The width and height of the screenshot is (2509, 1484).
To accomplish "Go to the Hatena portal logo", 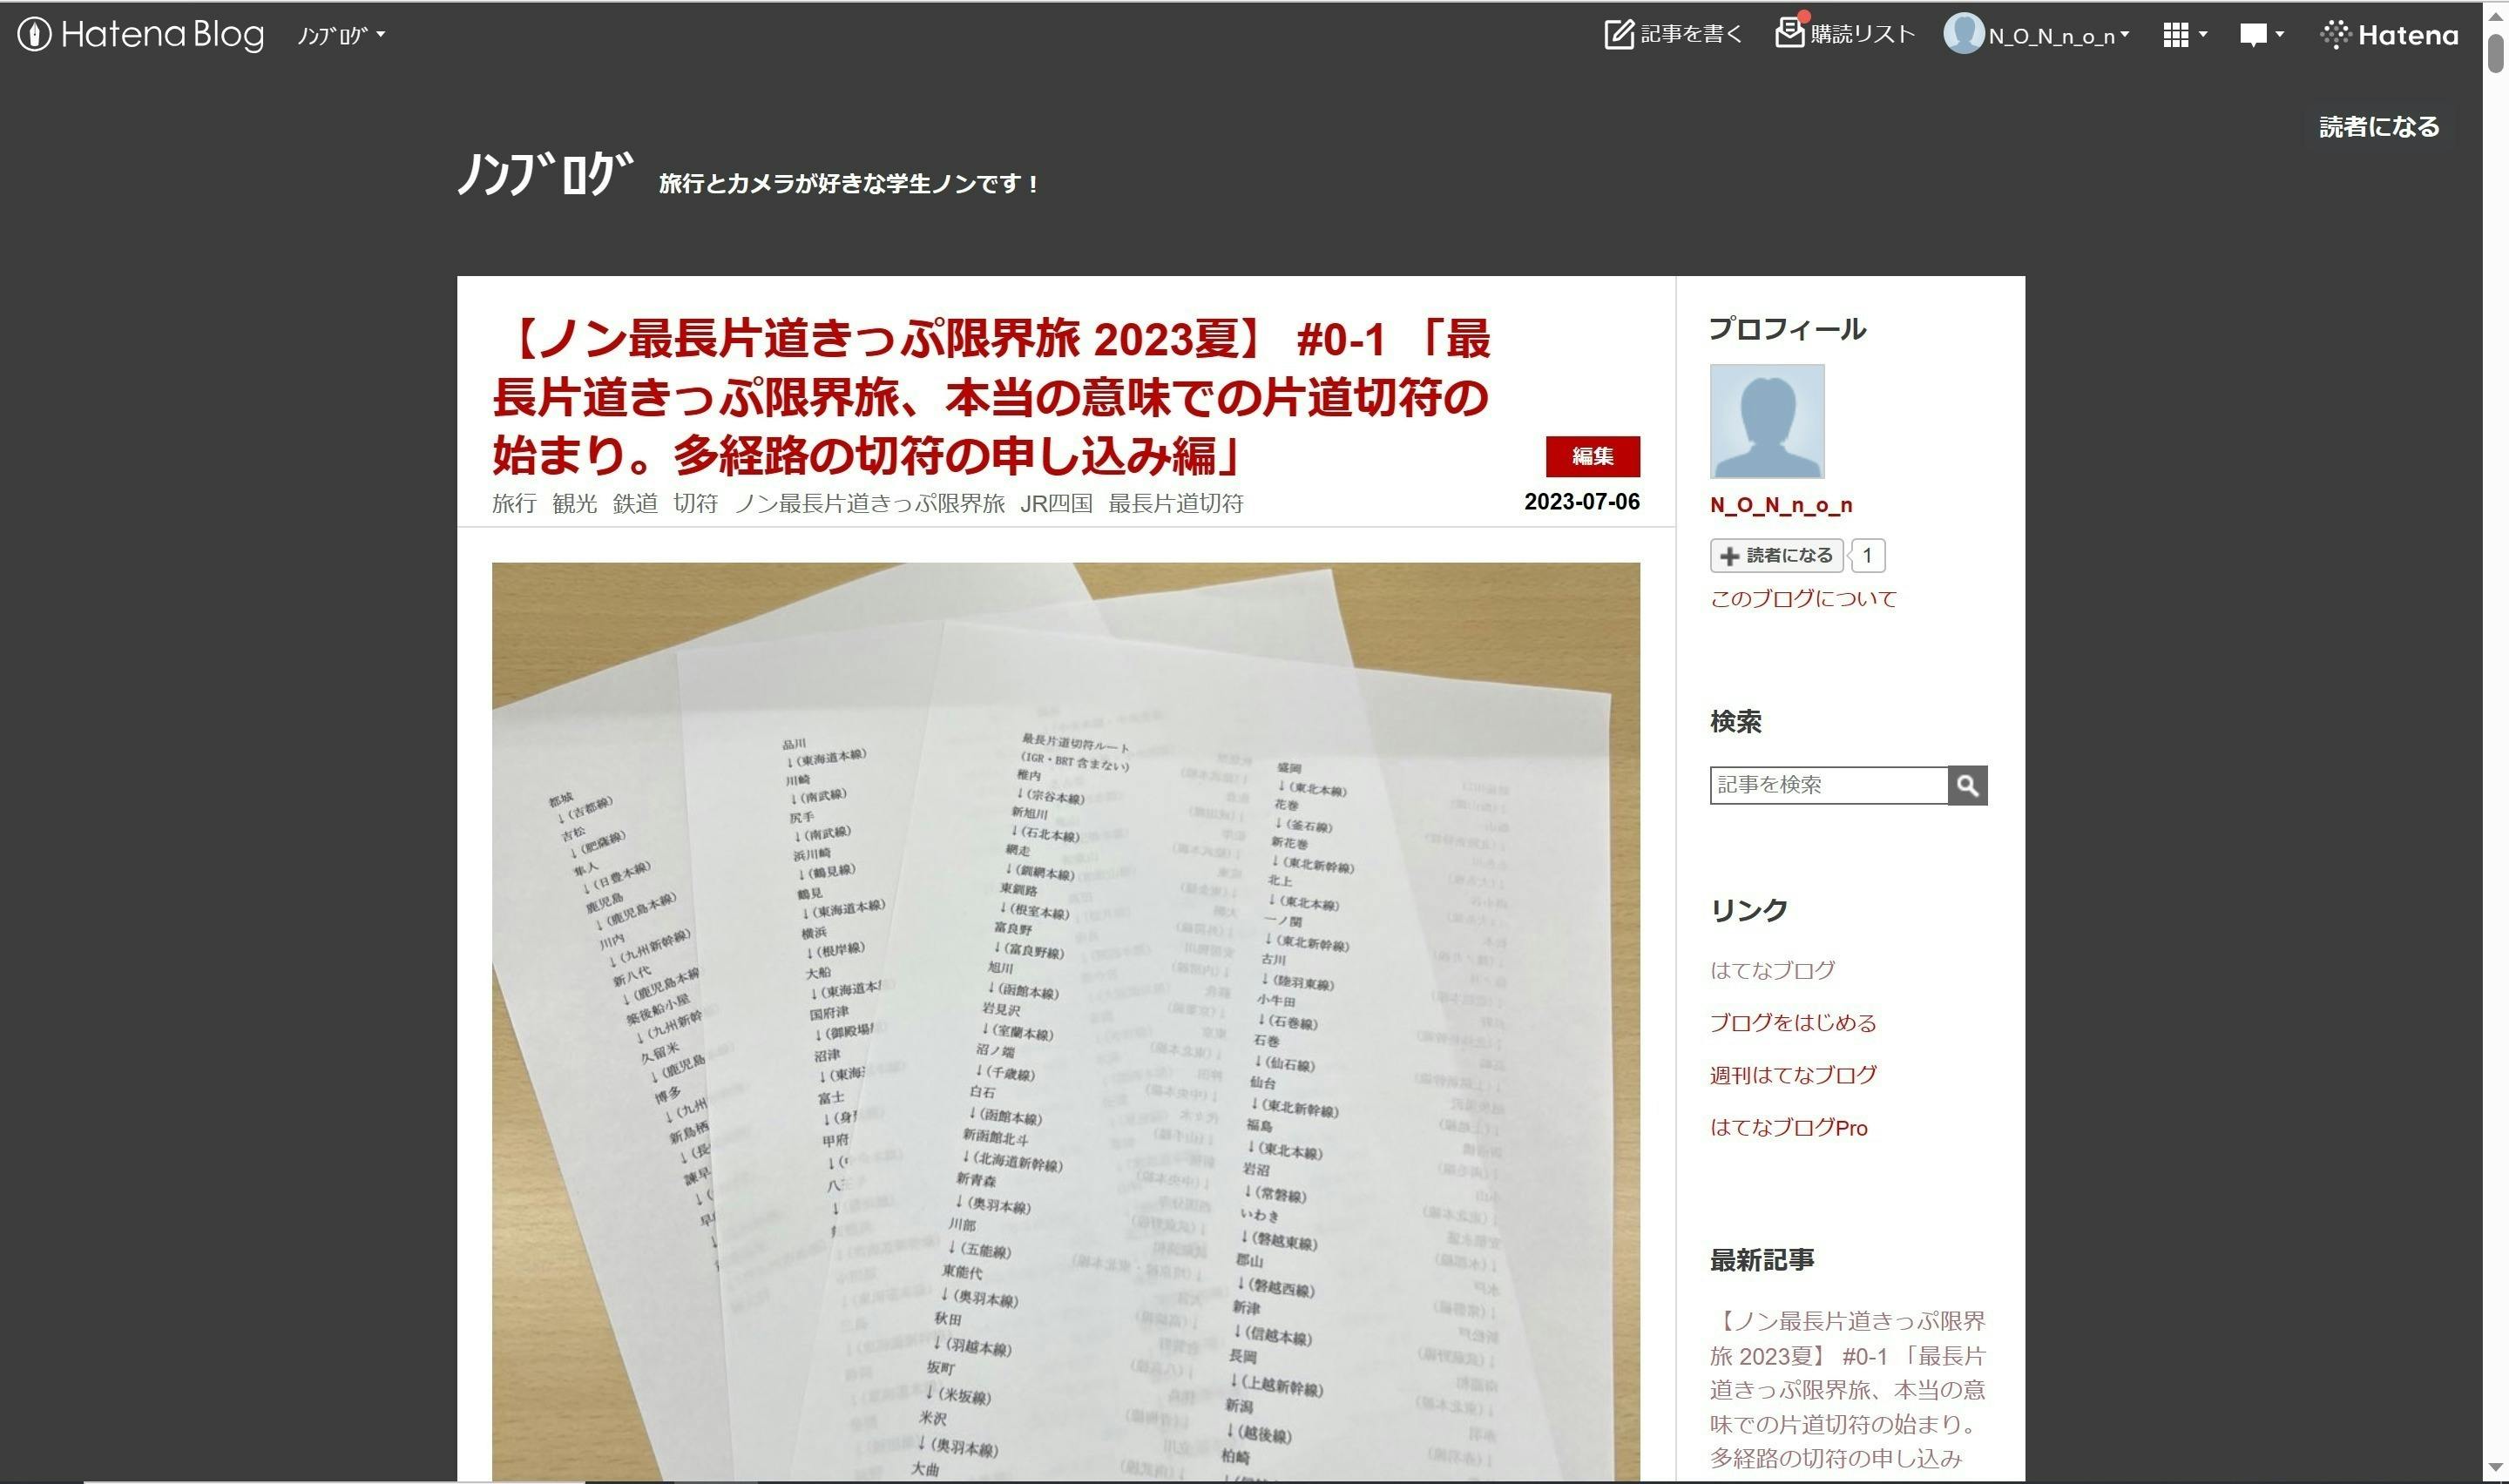I will 2388,35.
